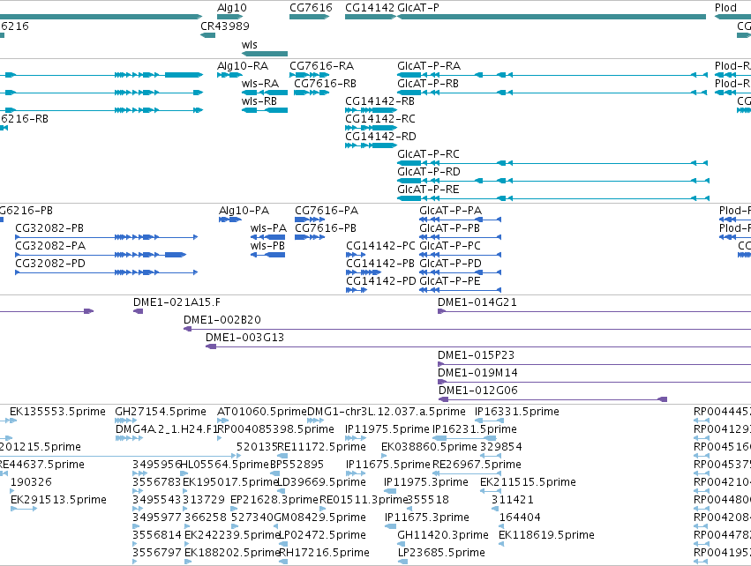
Task: Open the Alg10-RA transcript
Action: 230,75
